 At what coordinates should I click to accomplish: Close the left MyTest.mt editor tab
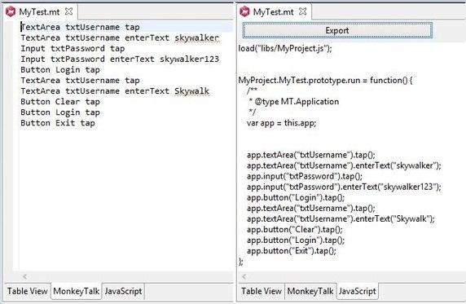coord(68,11)
